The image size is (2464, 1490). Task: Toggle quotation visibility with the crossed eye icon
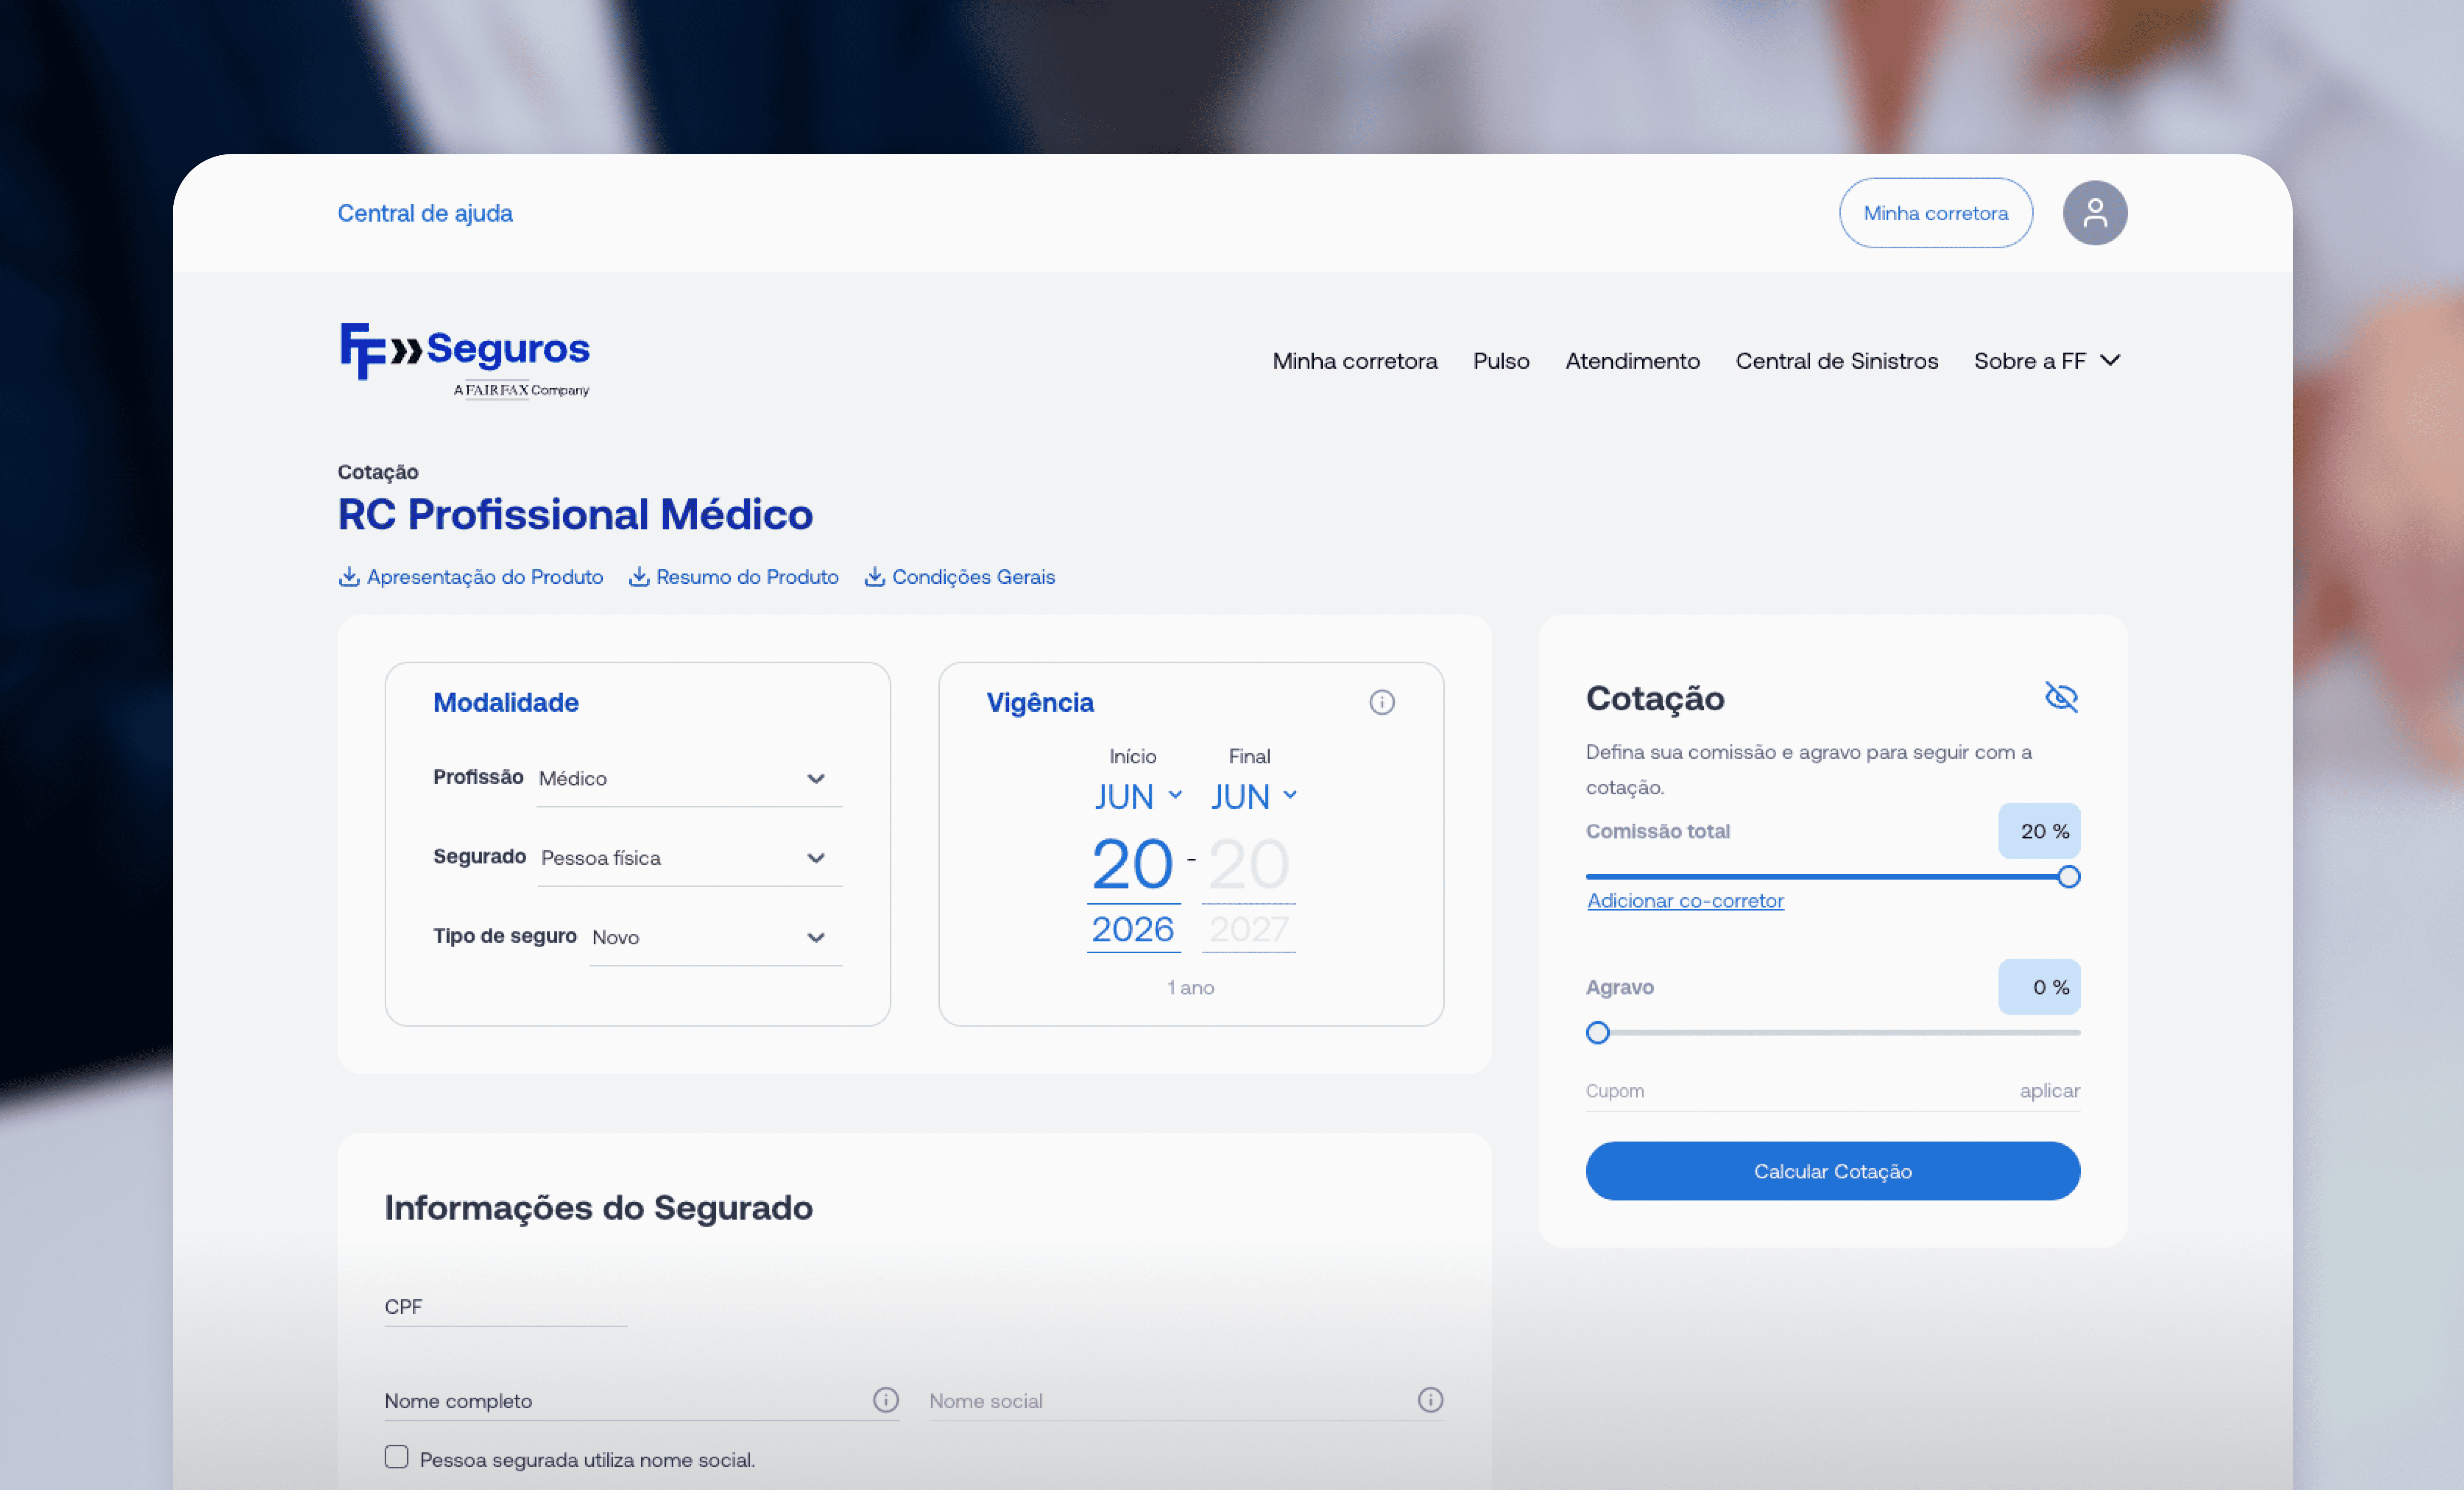pyautogui.click(x=2061, y=697)
